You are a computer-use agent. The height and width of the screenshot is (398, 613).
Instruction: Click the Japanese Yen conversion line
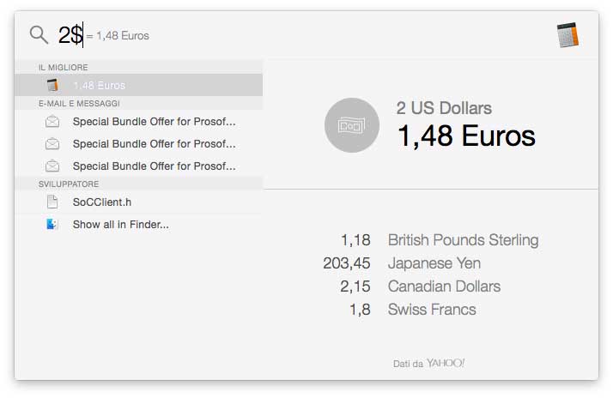(434, 263)
